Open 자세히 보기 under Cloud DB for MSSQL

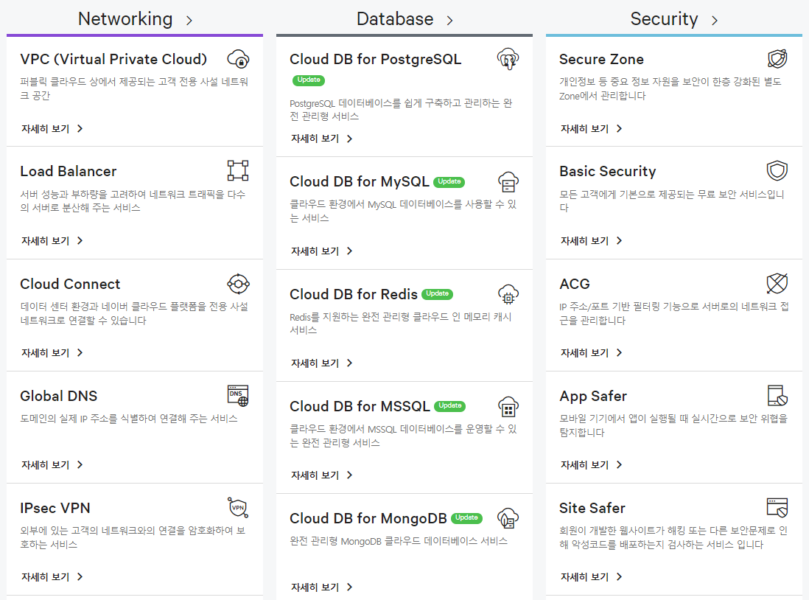click(321, 475)
